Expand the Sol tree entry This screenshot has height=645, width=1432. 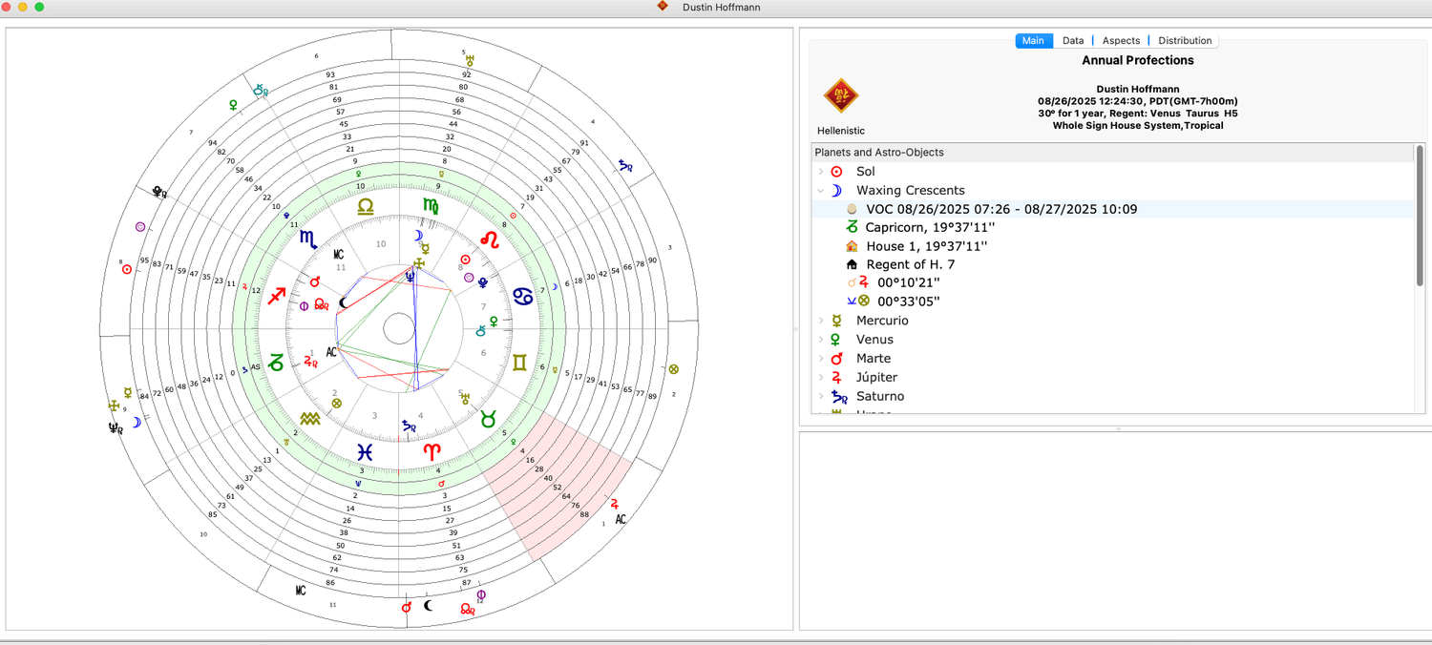821,172
